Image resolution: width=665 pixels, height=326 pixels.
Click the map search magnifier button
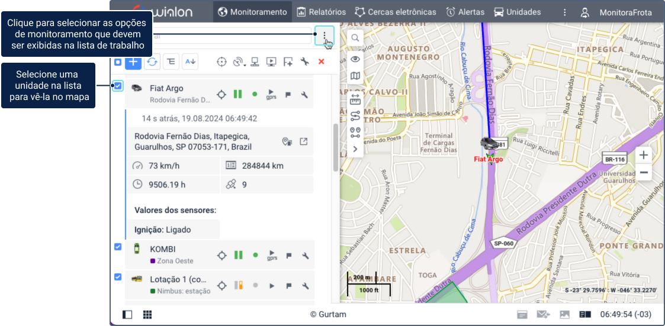pyautogui.click(x=355, y=38)
